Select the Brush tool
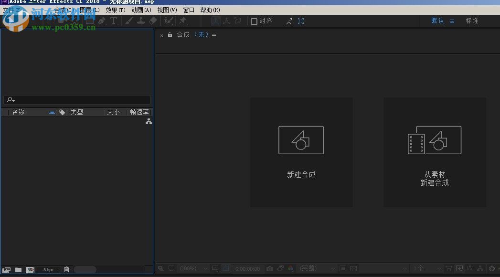This screenshot has width=500, height=277. (x=128, y=21)
